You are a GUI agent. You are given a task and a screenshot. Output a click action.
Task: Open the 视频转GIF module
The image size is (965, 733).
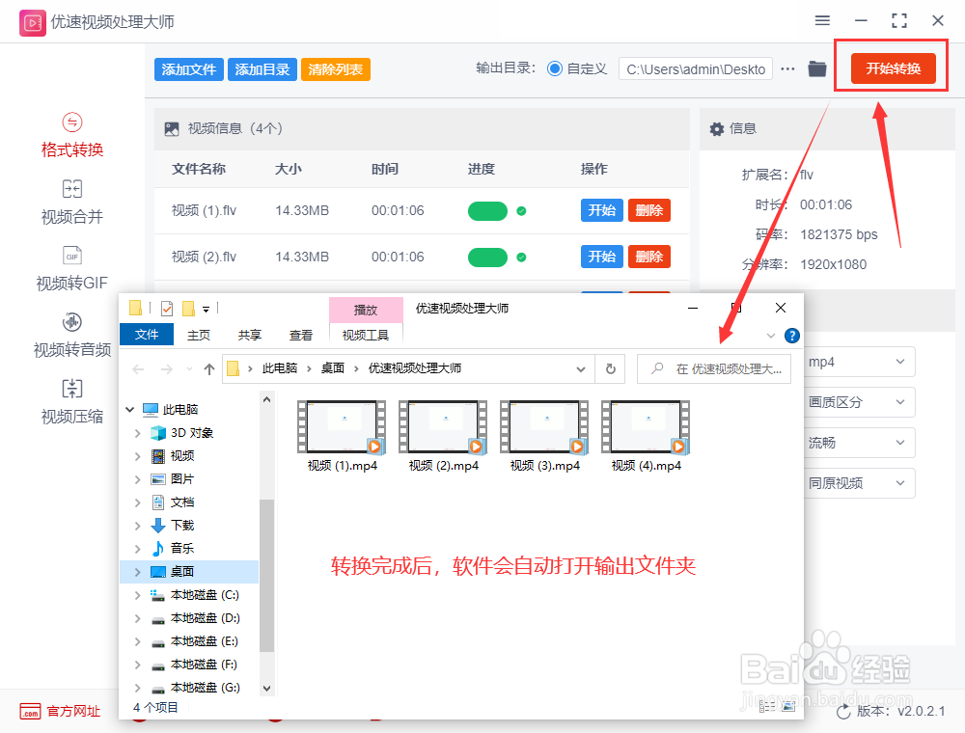pyautogui.click(x=72, y=269)
